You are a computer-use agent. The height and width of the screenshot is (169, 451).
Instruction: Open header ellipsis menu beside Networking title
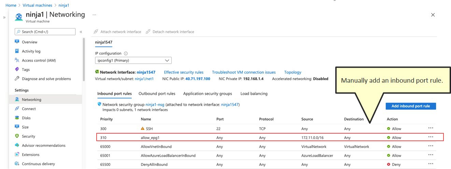click(94, 15)
